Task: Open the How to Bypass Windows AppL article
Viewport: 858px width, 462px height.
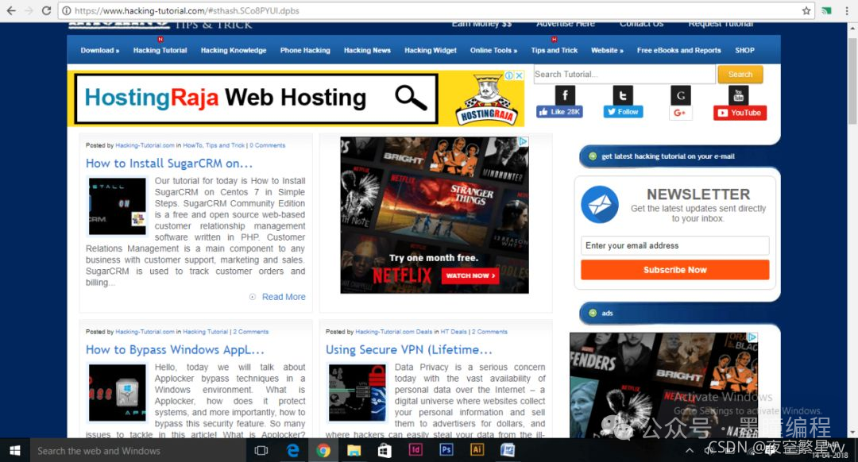Action: 175,349
